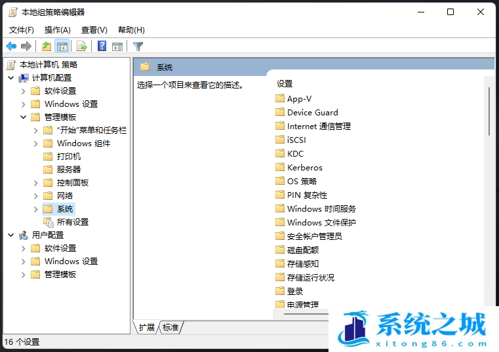Toggle the show/hide action pane icon
Viewport: 499px width, 352px height.
117,47
